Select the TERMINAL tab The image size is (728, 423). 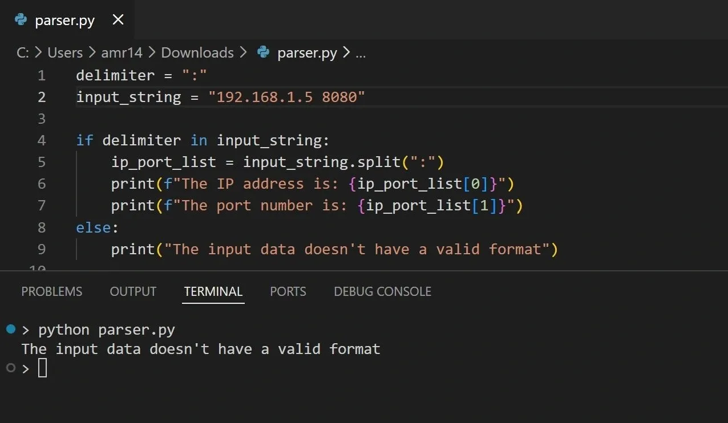(213, 291)
